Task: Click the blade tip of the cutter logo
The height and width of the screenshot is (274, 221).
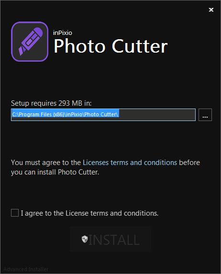Action: point(21,51)
